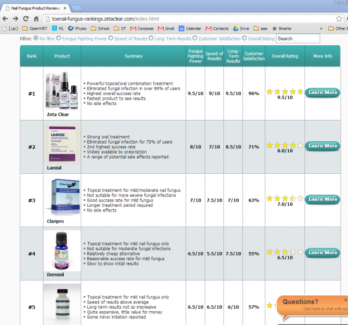348x325 pixels.
Task: Select the Long Term Results filter radio
Action: [151, 38]
